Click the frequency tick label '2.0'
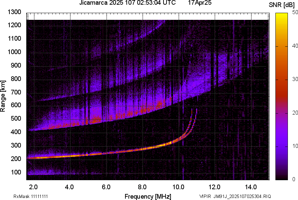The width and height of the screenshot is (298, 200). coord(33,187)
